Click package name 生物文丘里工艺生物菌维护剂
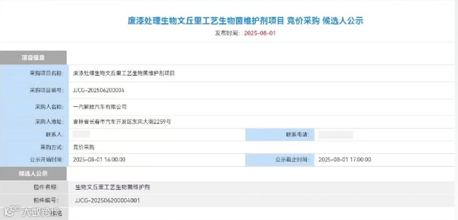The width and height of the screenshot is (458, 220). click(x=116, y=187)
